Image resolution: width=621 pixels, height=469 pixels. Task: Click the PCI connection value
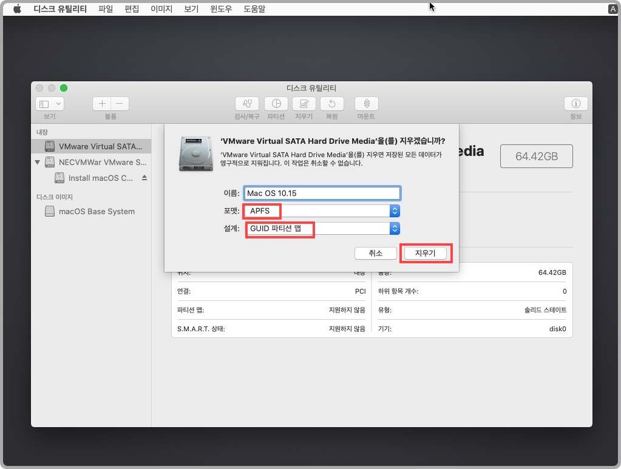point(361,291)
